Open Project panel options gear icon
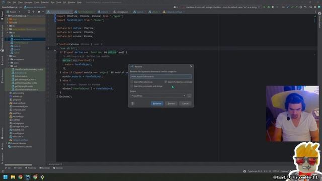Screen dimensions: 322x181 (x=39, y=12)
